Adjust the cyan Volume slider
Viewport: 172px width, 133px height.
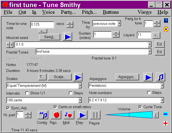pyautogui.click(x=129, y=115)
